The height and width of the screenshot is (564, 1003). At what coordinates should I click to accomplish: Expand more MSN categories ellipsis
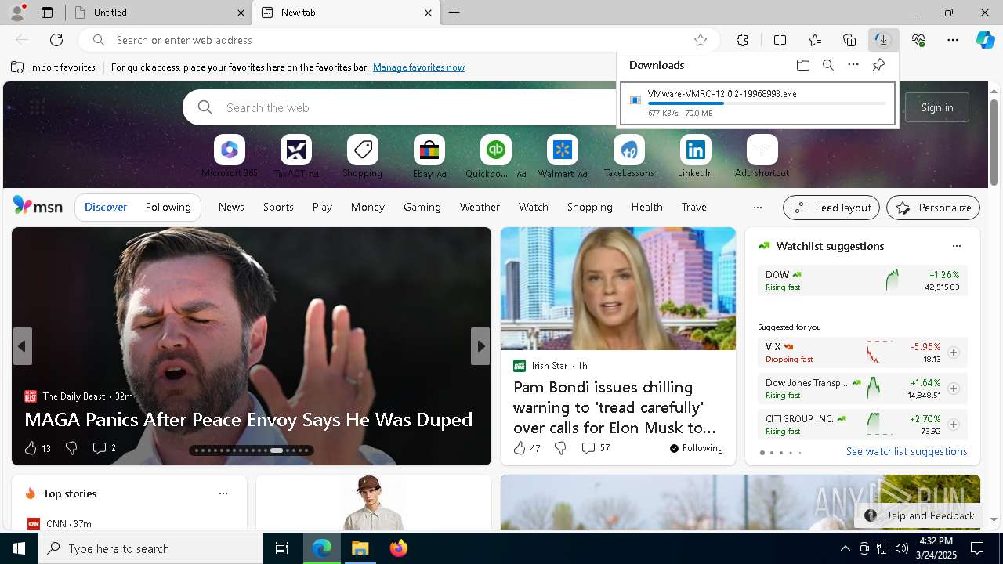[757, 208]
